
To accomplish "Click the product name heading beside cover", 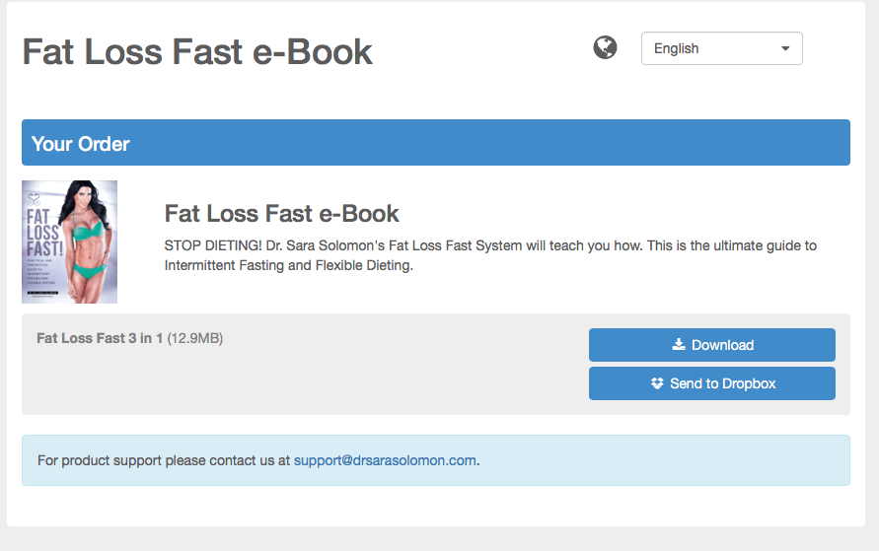I will coord(281,214).
